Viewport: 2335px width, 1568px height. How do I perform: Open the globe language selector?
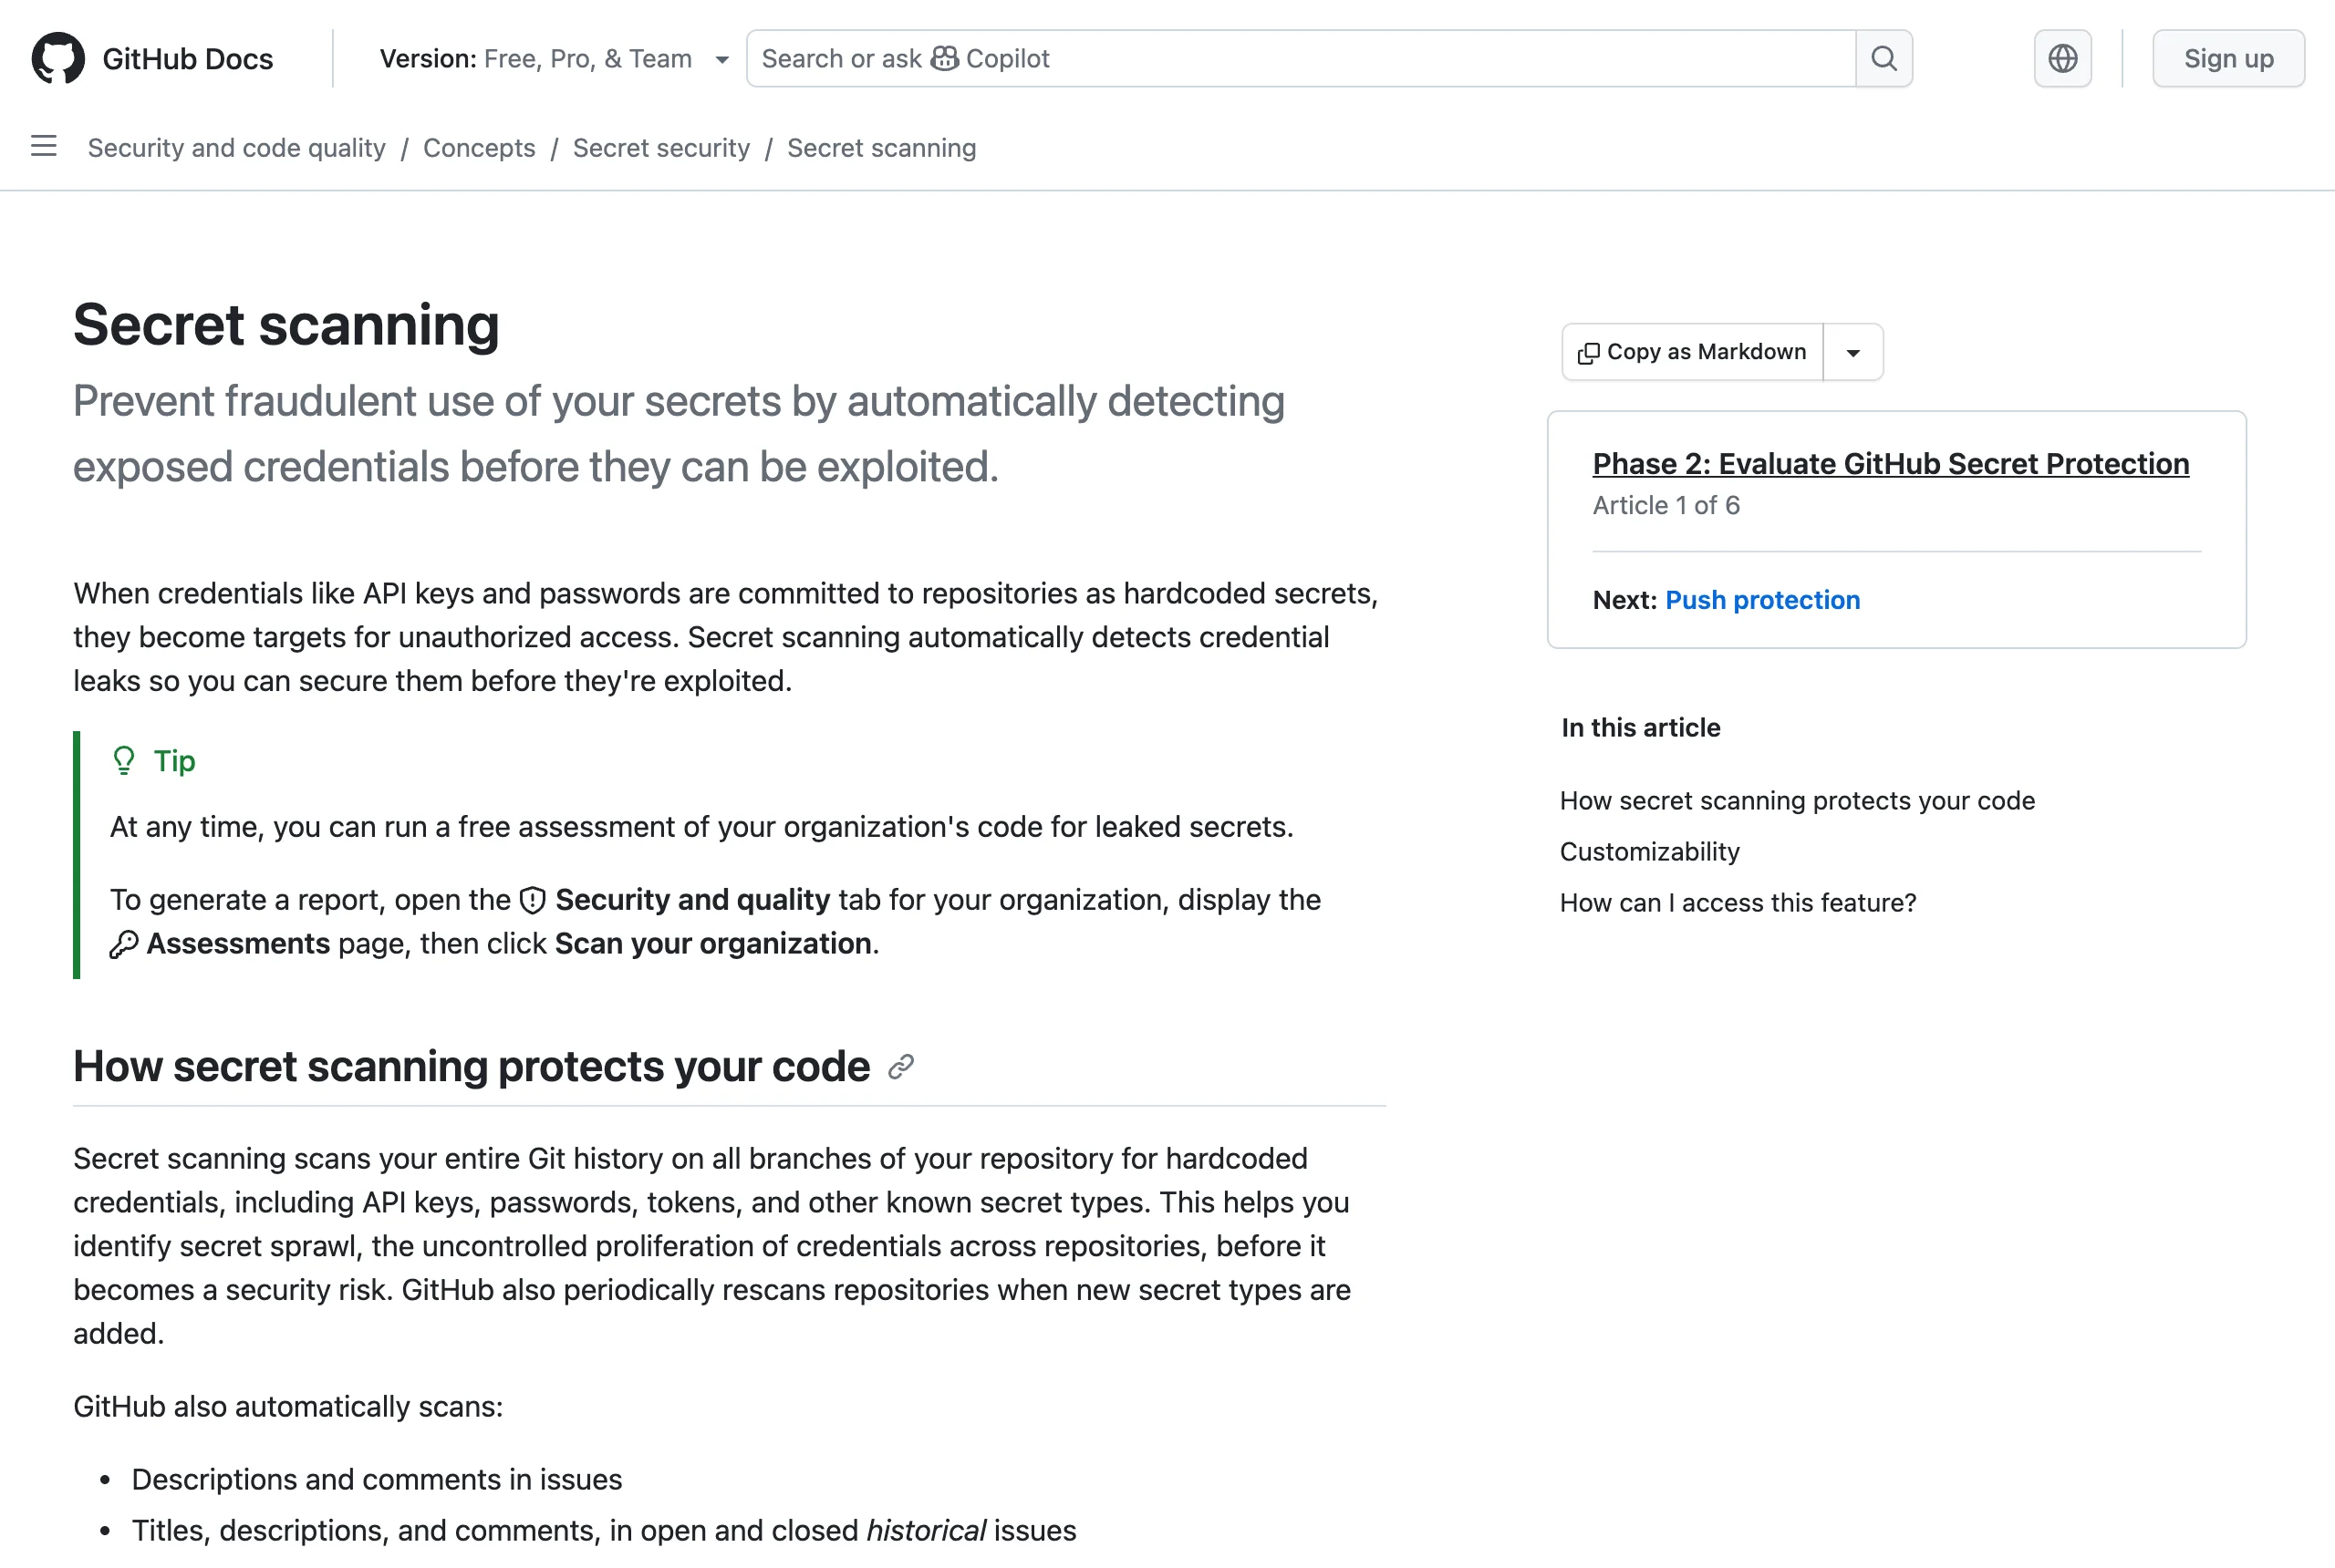(x=2062, y=58)
